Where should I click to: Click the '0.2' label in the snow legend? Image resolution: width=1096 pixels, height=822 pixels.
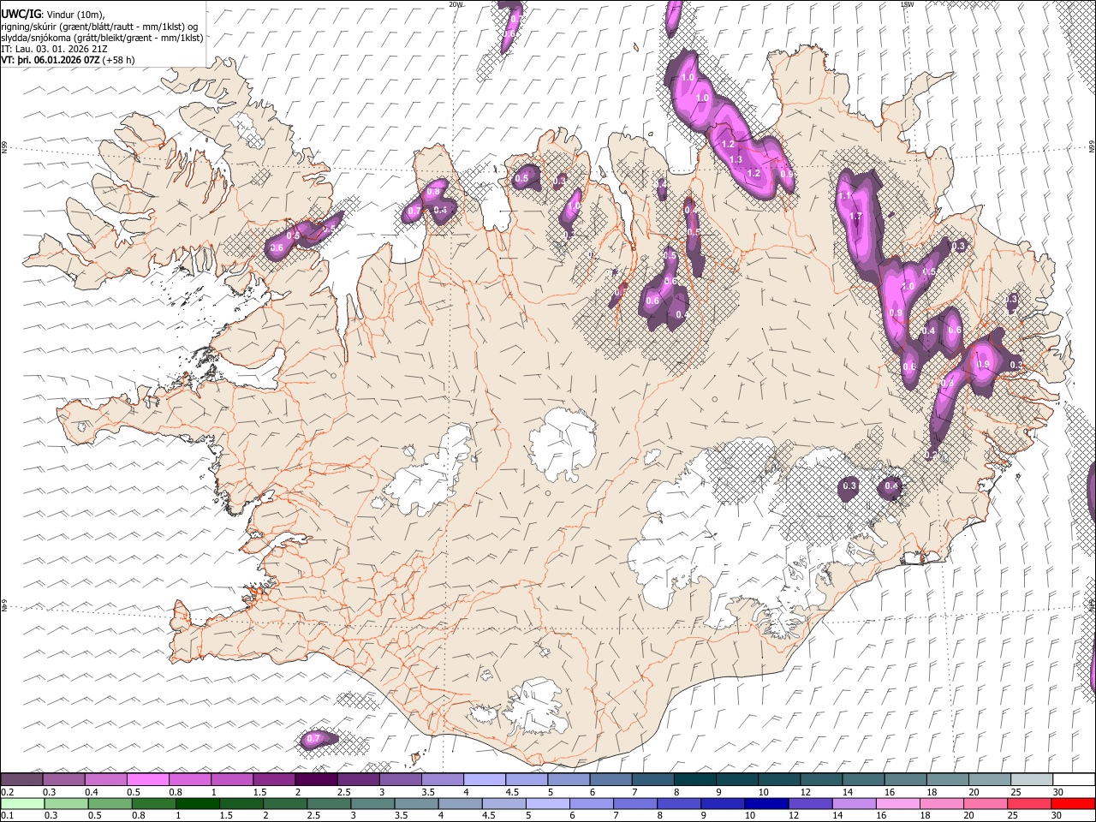click(x=6, y=792)
